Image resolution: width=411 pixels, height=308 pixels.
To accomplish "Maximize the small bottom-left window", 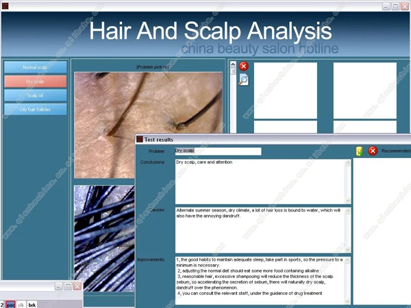I will (x=68, y=286).
